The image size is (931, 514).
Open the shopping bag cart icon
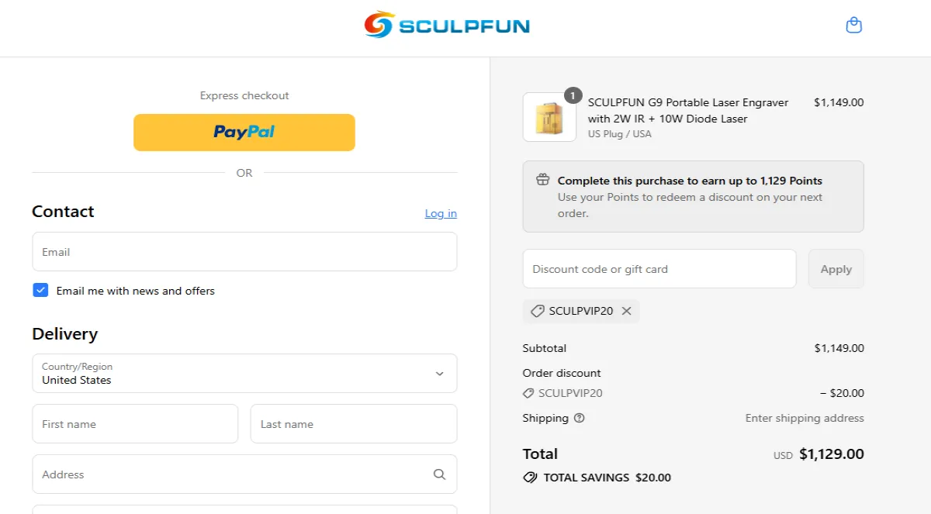point(853,26)
